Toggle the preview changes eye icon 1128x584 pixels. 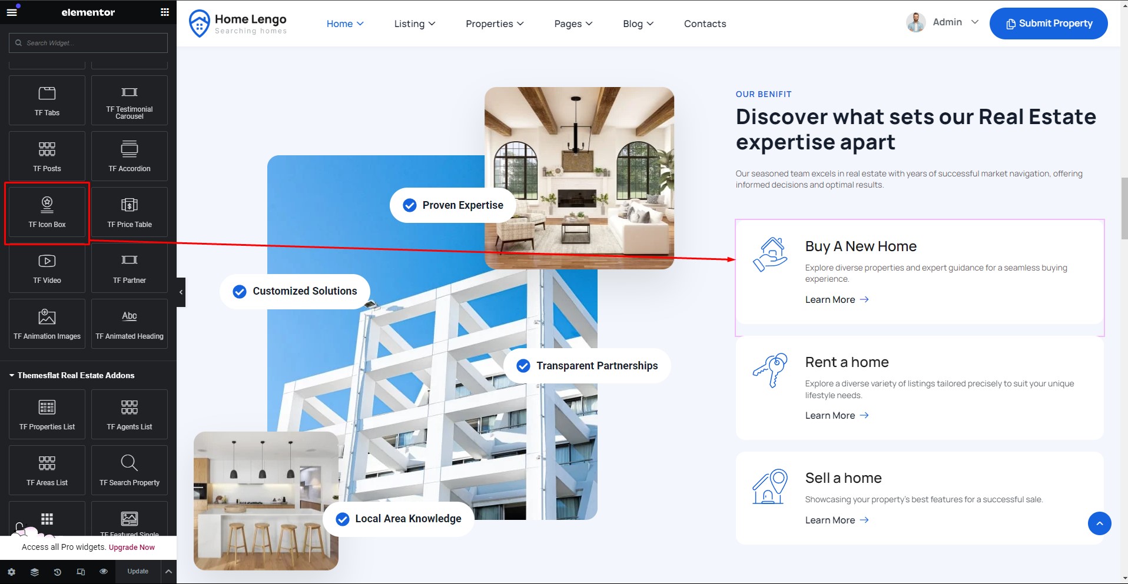point(104,572)
